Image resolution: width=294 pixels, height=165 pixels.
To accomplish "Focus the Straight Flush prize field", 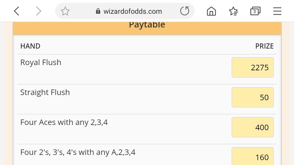I will pos(252,97).
